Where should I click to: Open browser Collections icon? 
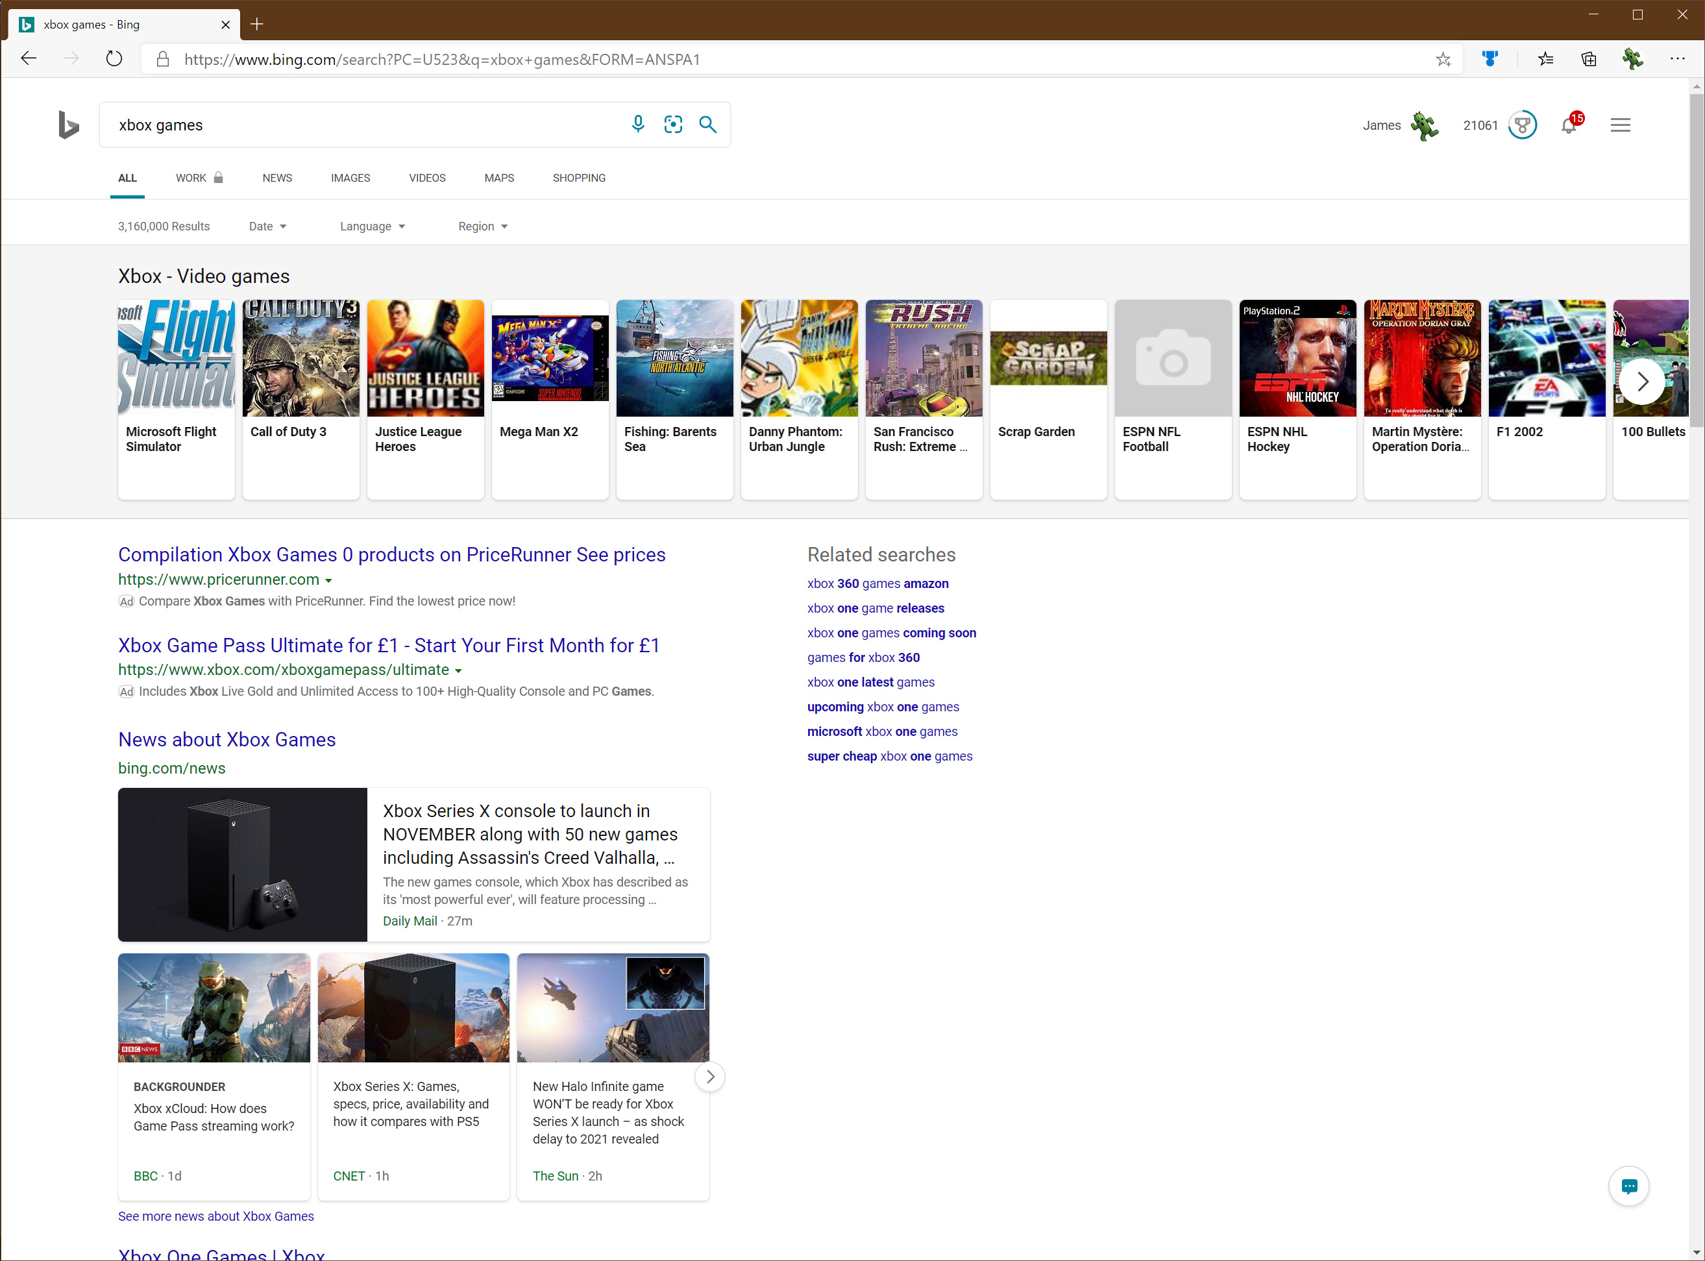pos(1588,59)
